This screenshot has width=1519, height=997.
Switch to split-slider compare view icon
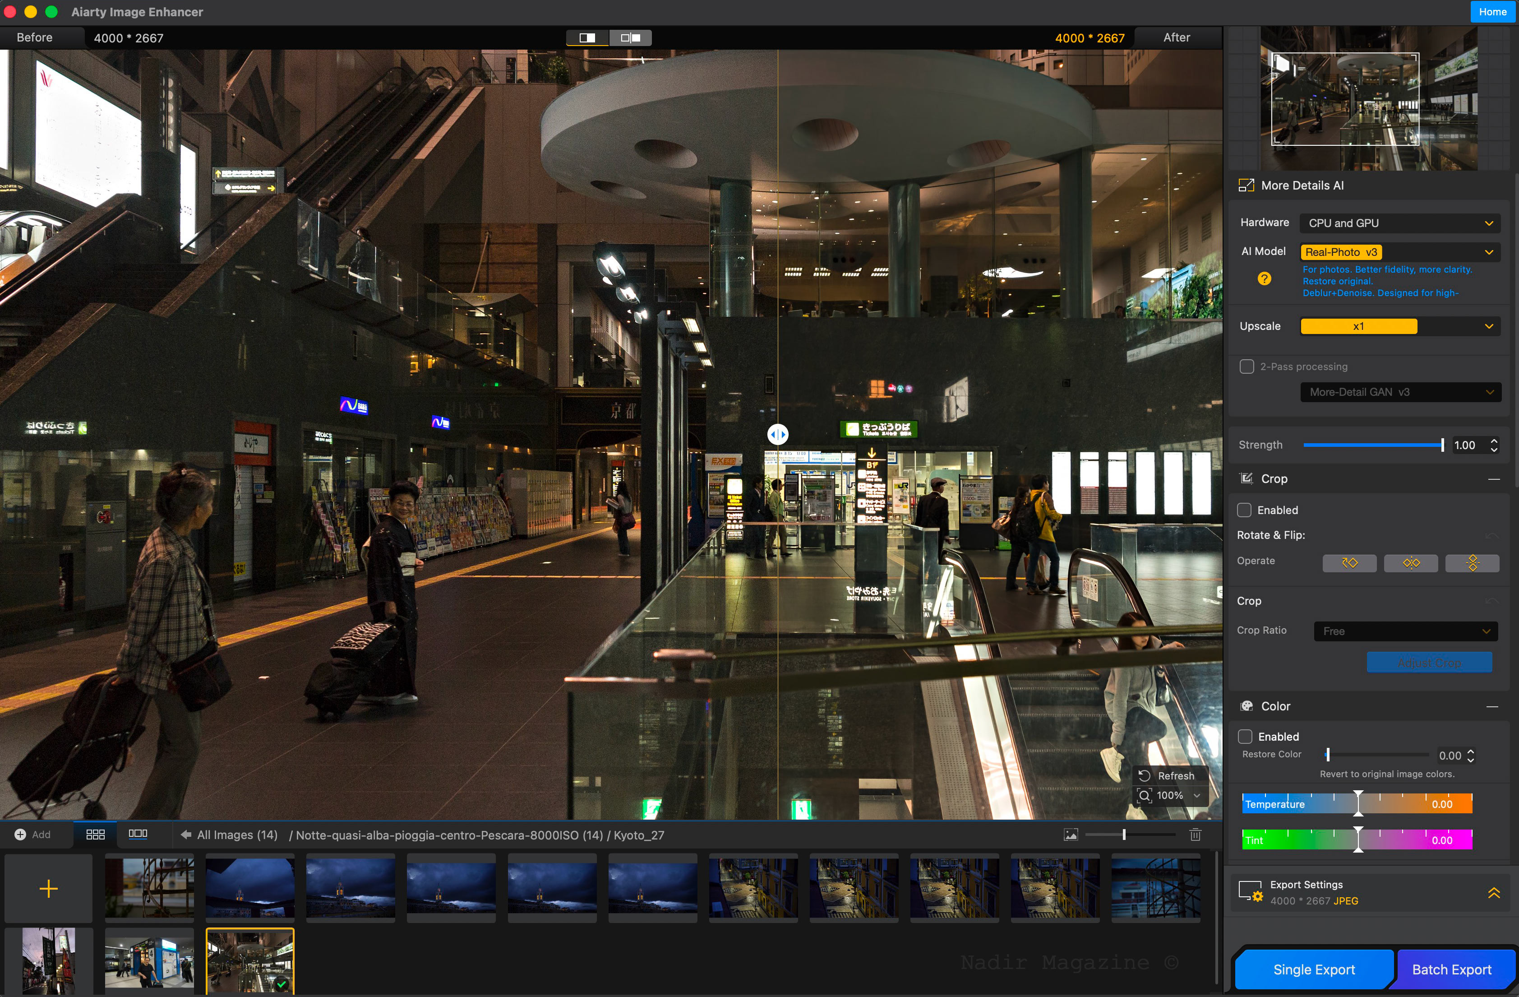tap(587, 37)
